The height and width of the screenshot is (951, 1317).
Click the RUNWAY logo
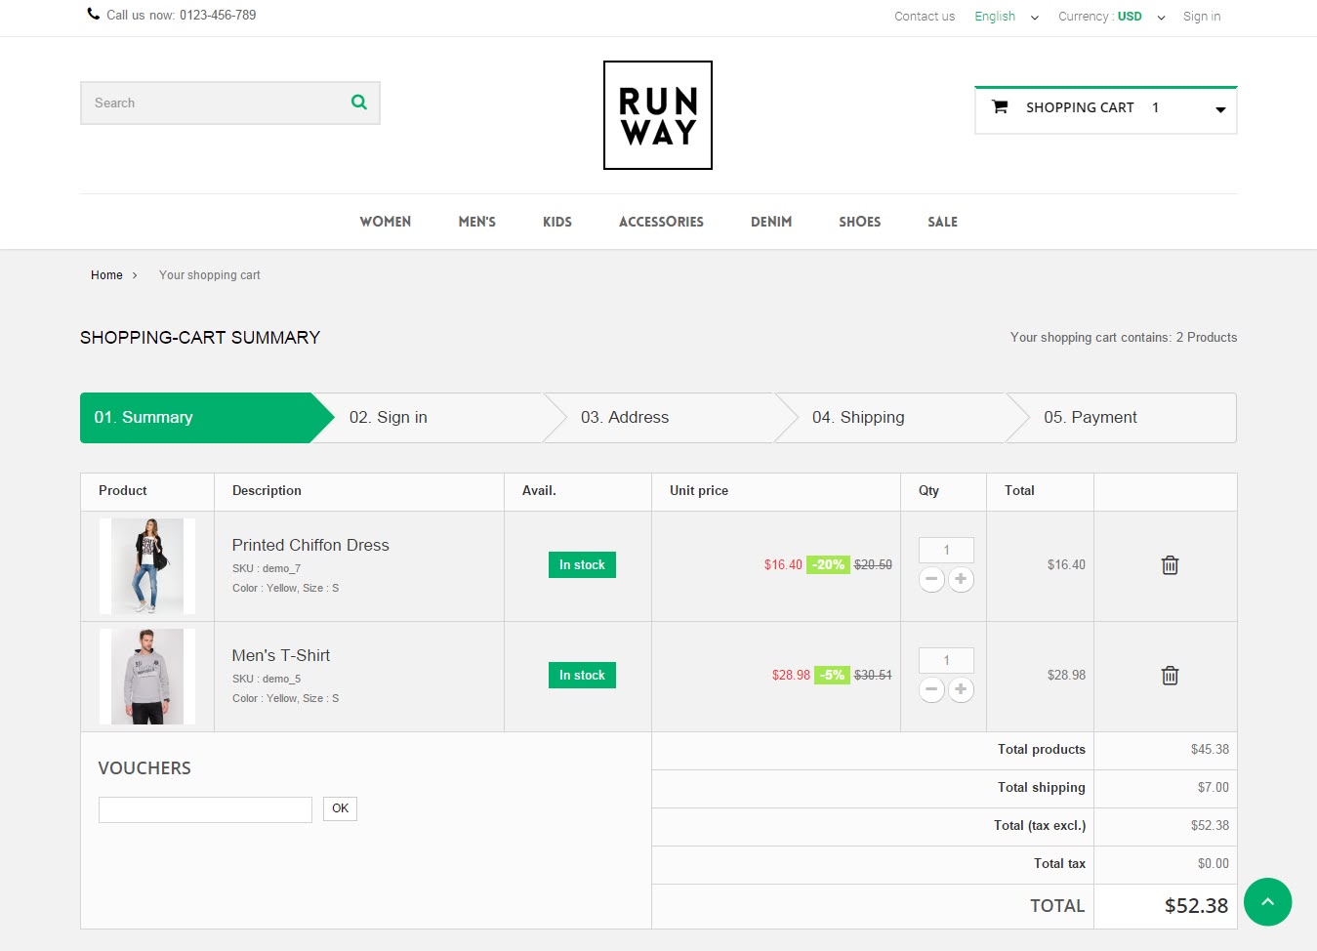[x=657, y=115]
